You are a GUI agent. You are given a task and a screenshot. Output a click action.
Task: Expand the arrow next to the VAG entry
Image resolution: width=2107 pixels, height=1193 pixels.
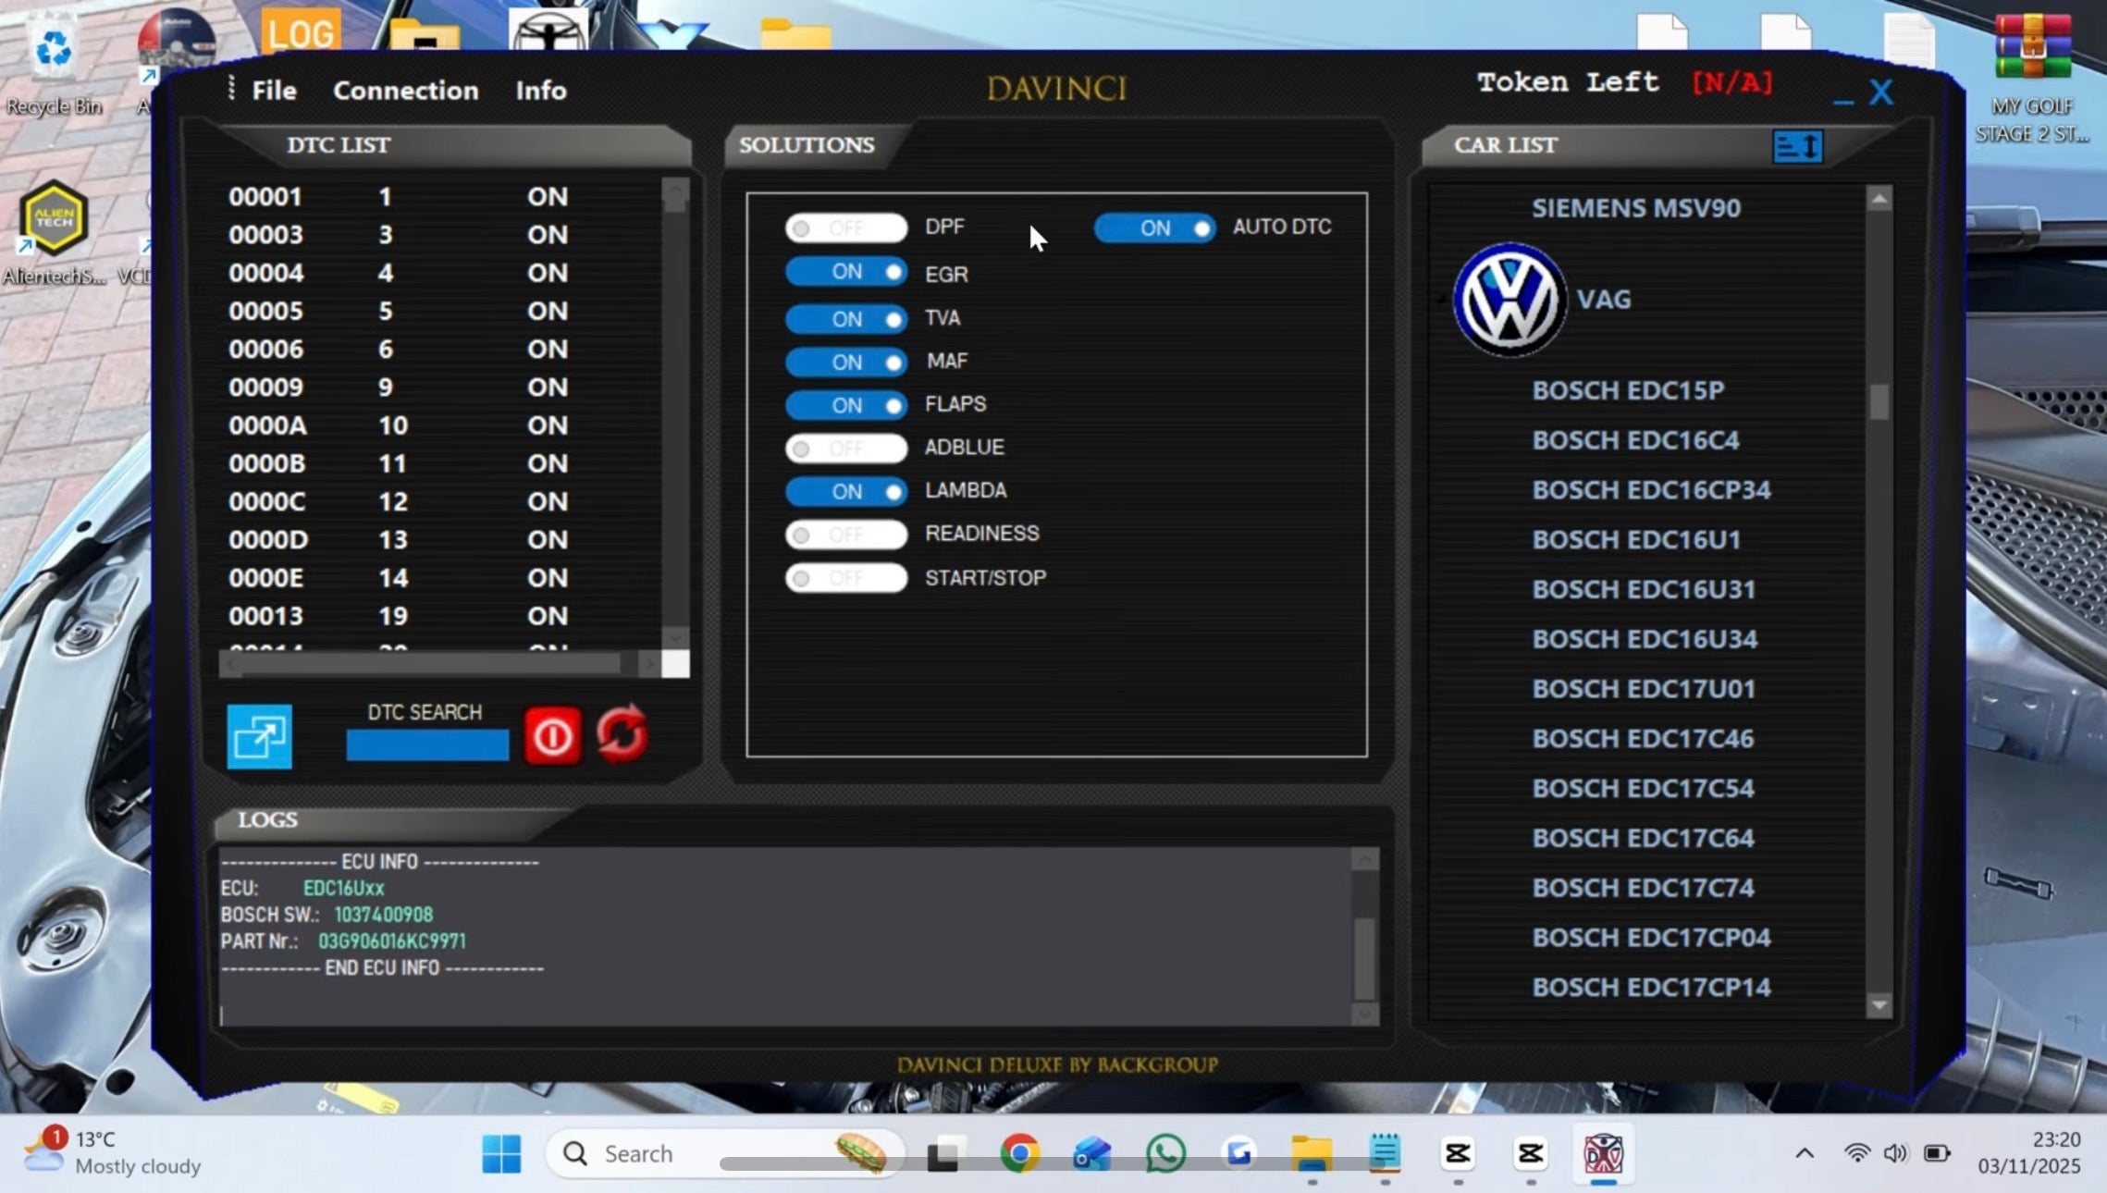[x=1443, y=298]
